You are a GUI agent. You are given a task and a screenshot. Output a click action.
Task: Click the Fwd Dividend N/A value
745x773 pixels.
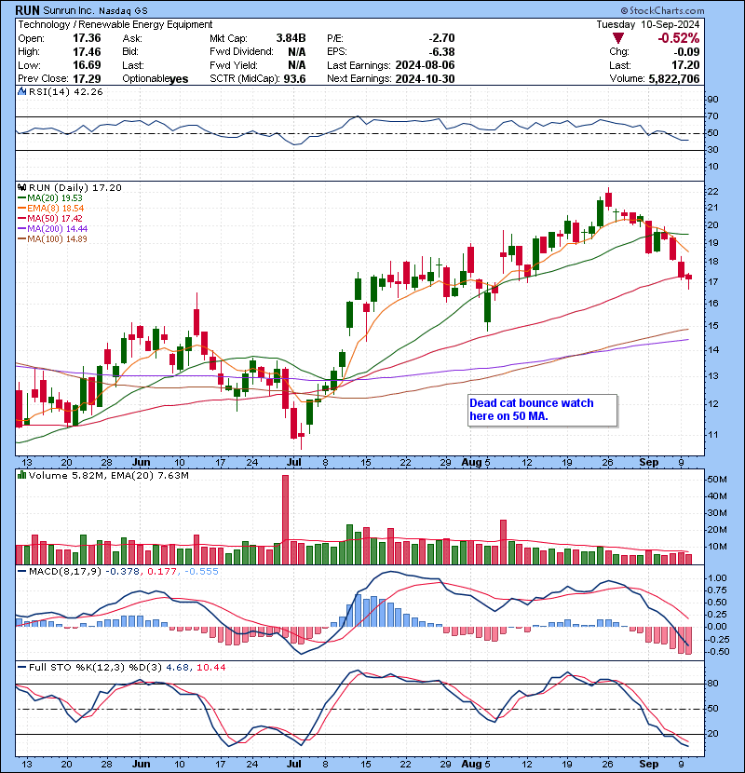tap(296, 52)
